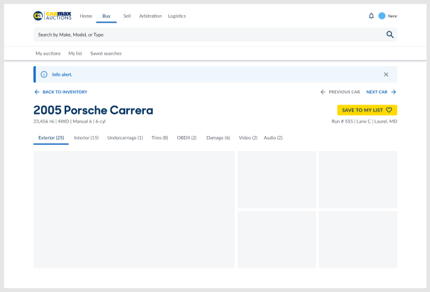Open Saved searches link
This screenshot has width=430, height=292.
click(106, 53)
